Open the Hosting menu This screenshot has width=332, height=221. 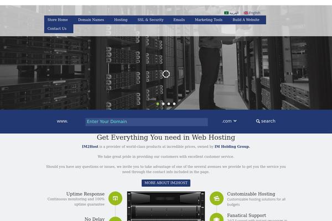click(121, 20)
